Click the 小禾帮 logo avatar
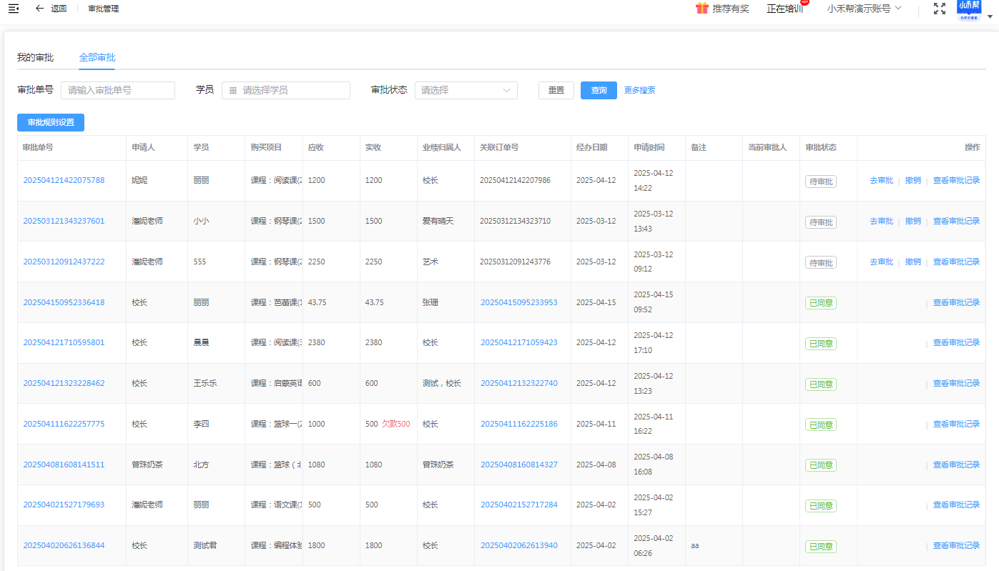Screen dimensions: 999x571 tap(969, 10)
